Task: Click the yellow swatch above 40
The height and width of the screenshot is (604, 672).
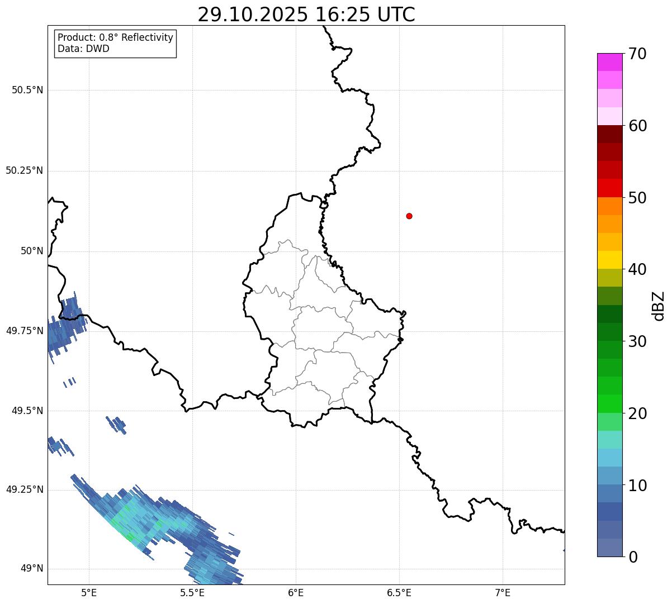Action: tap(609, 260)
